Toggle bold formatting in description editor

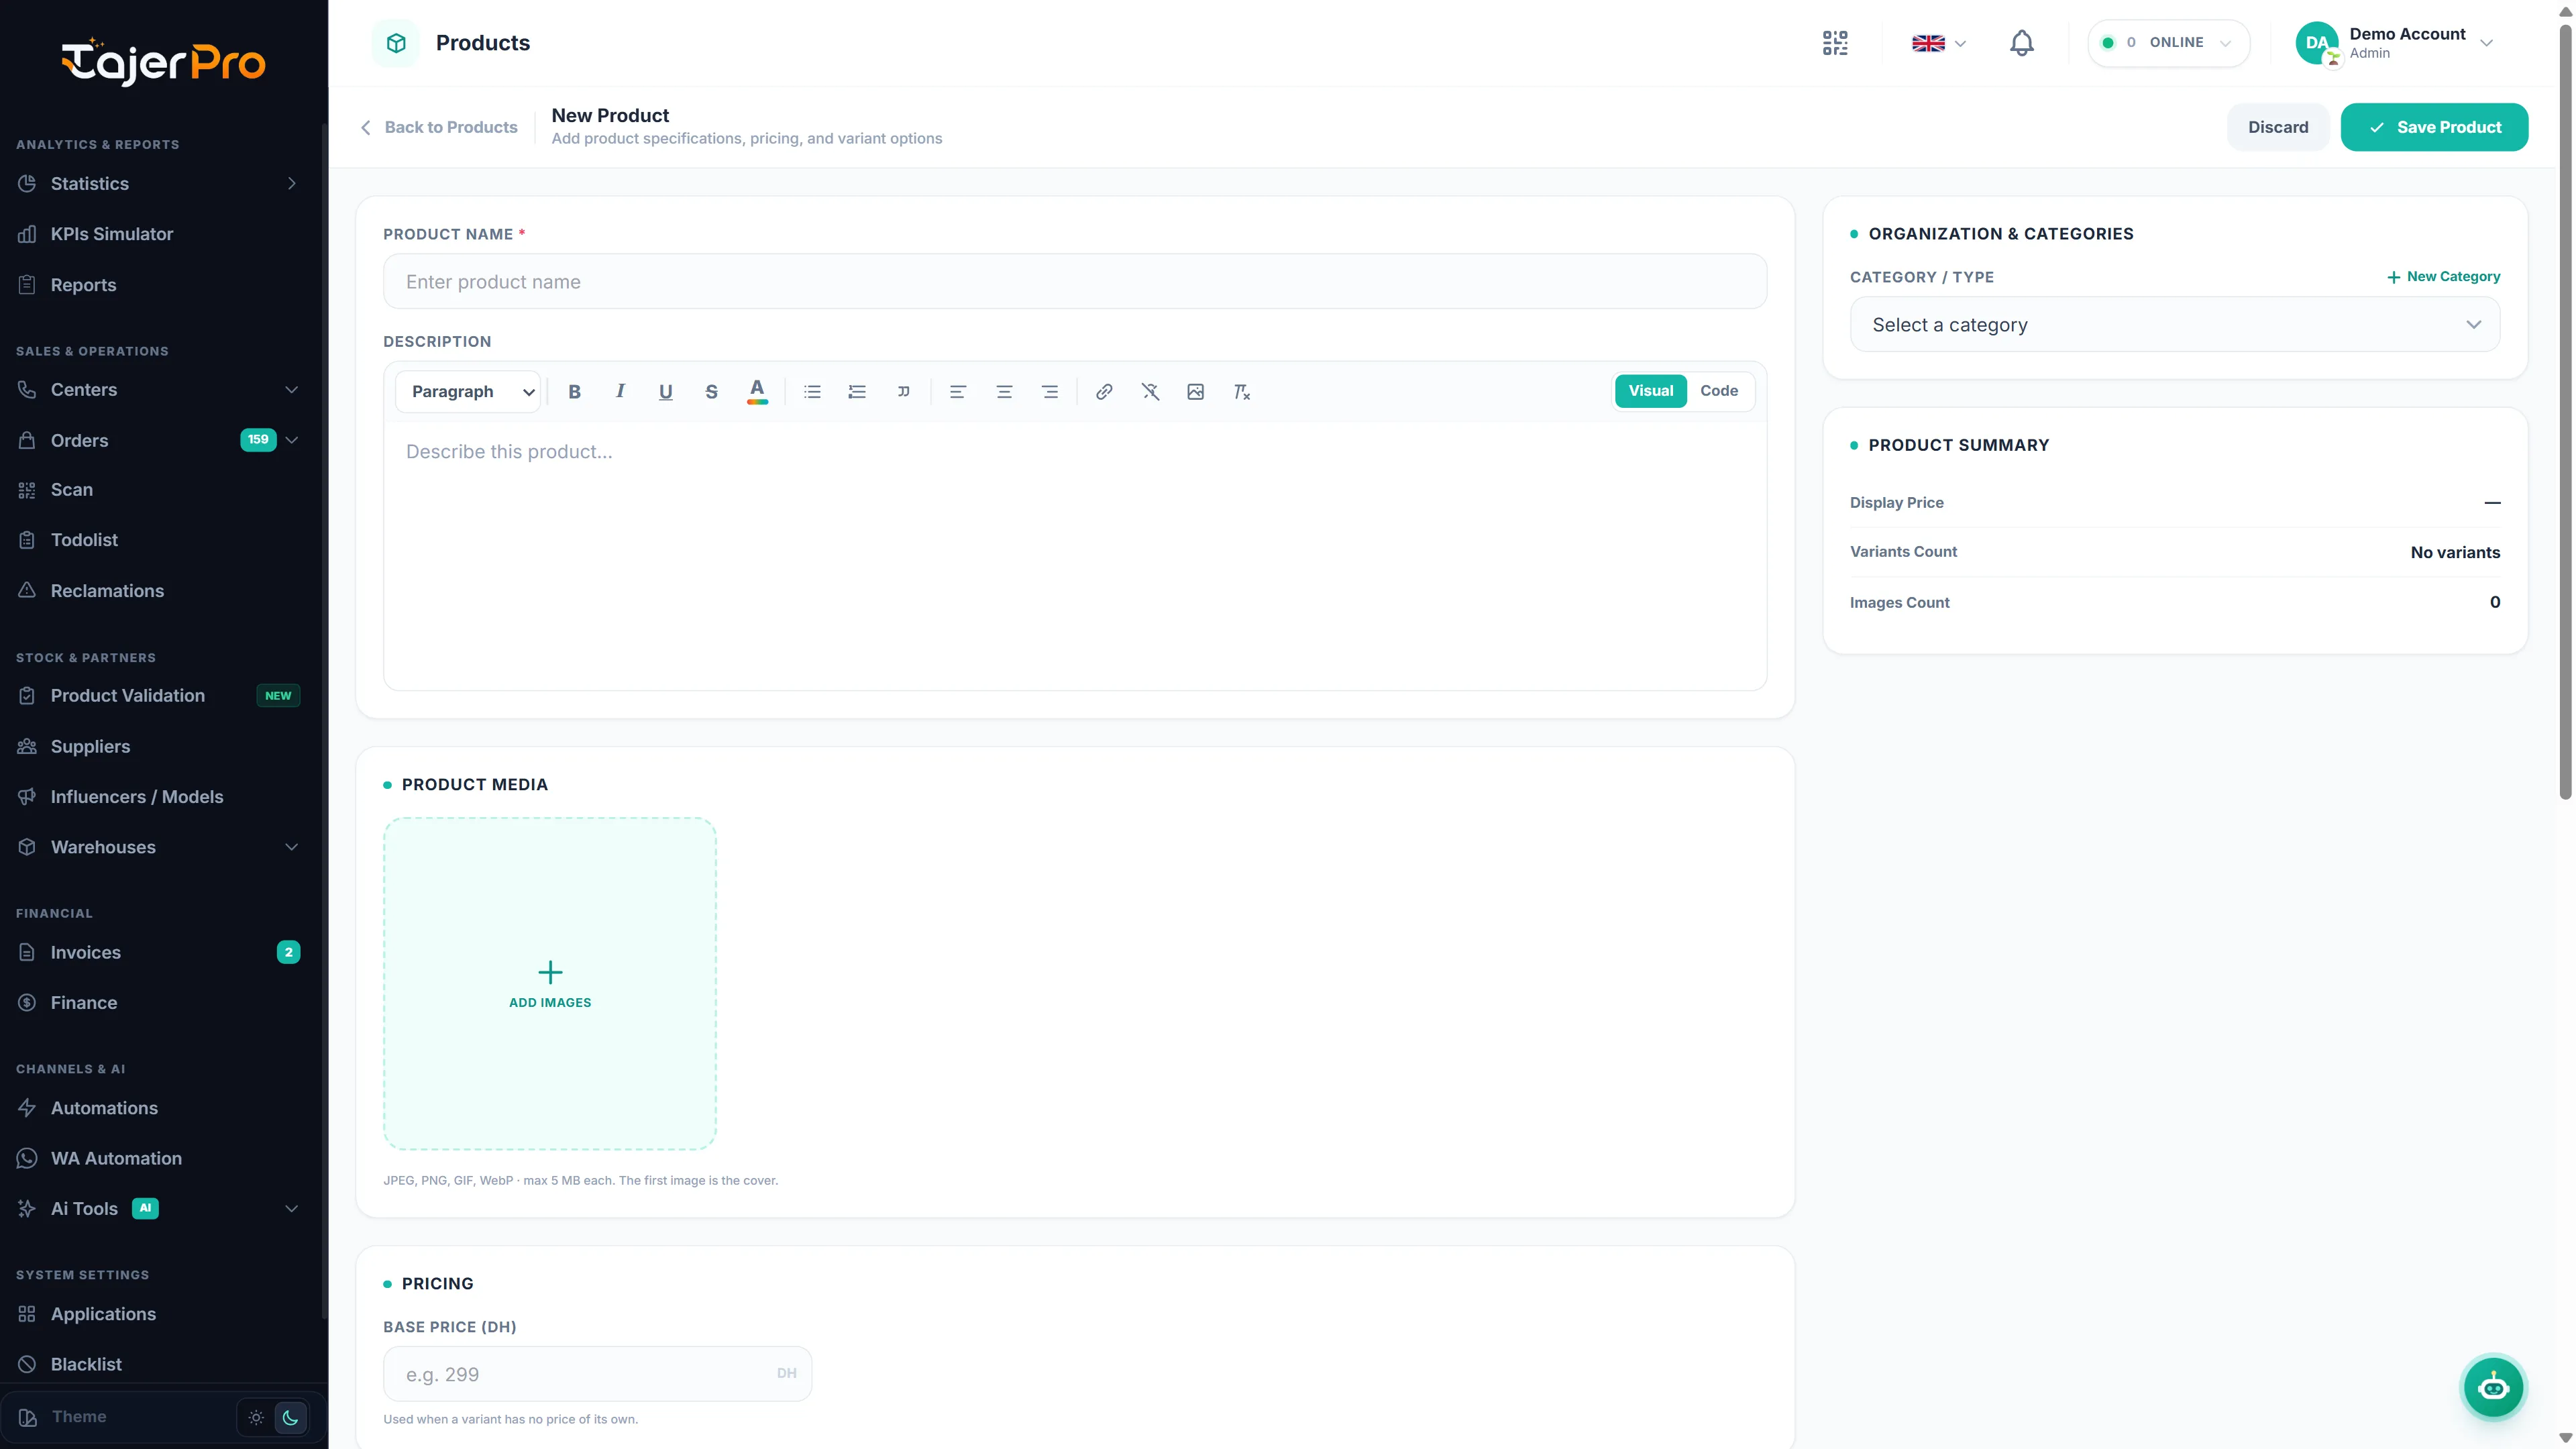click(x=574, y=391)
